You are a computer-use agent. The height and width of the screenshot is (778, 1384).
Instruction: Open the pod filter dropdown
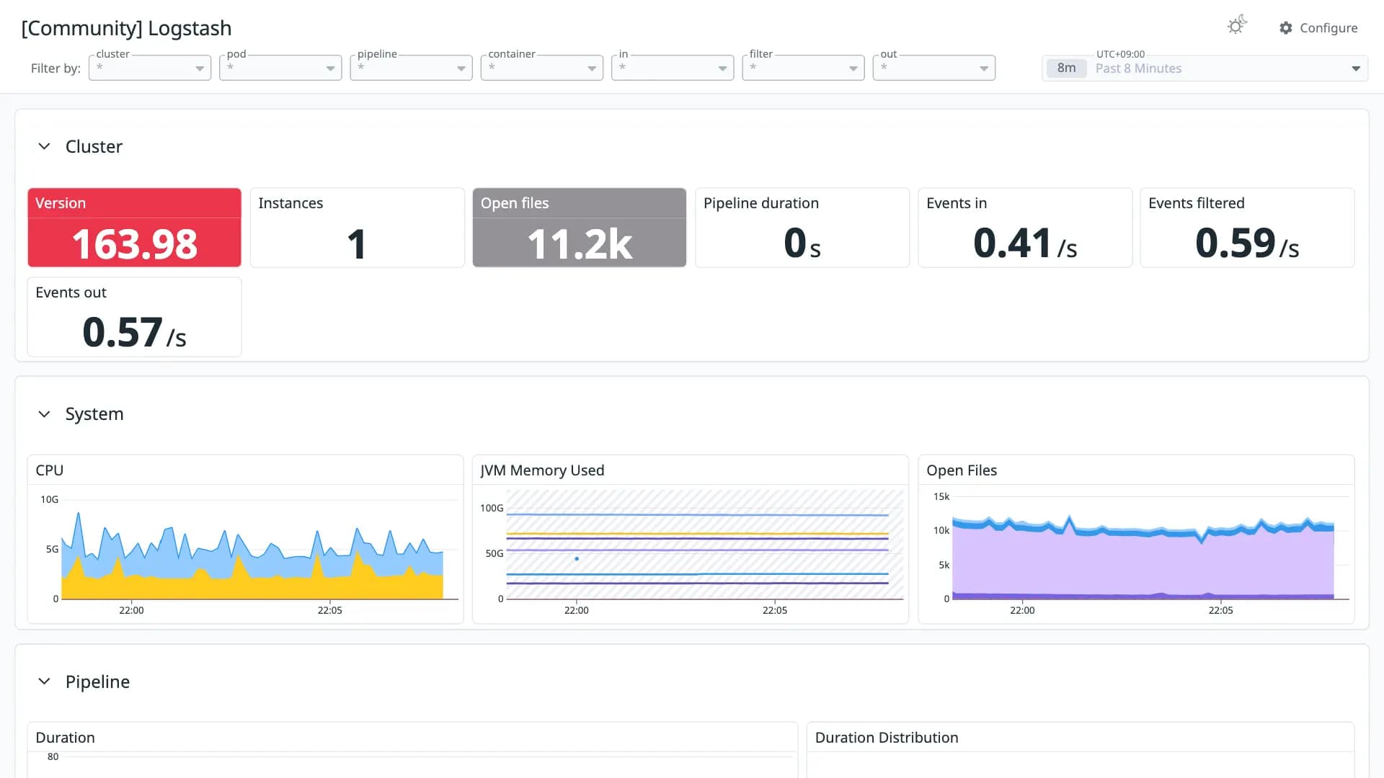pyautogui.click(x=280, y=68)
